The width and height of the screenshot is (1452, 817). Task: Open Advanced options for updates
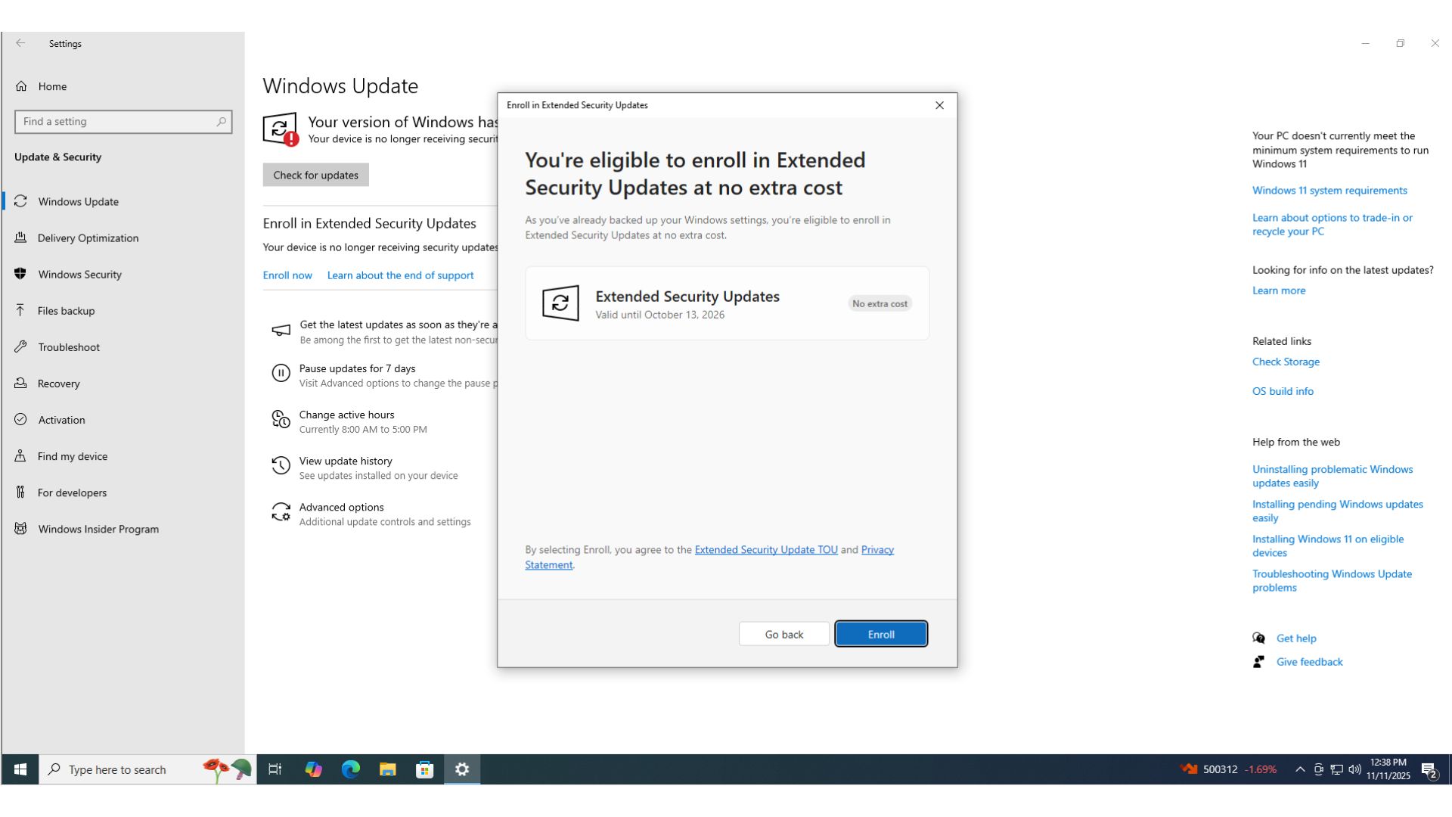[x=341, y=507]
